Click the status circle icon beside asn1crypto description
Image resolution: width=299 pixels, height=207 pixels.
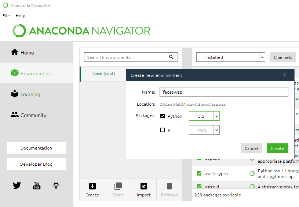(x=252, y=173)
